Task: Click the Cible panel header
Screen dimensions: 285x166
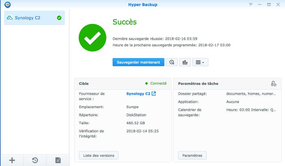Action: click(x=123, y=84)
